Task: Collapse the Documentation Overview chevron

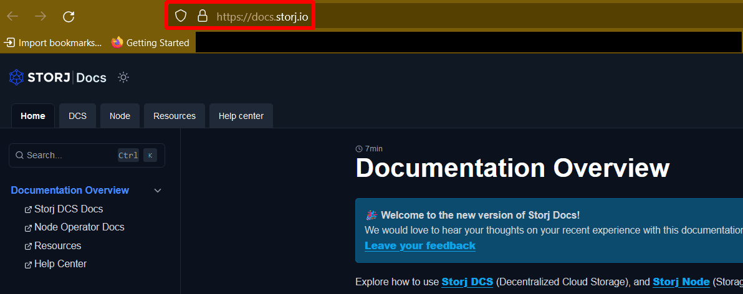Action: (158, 191)
